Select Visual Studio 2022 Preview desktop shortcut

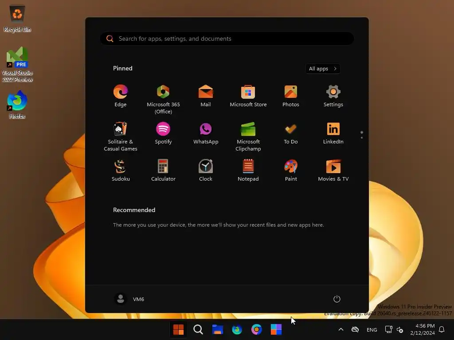coord(17,64)
